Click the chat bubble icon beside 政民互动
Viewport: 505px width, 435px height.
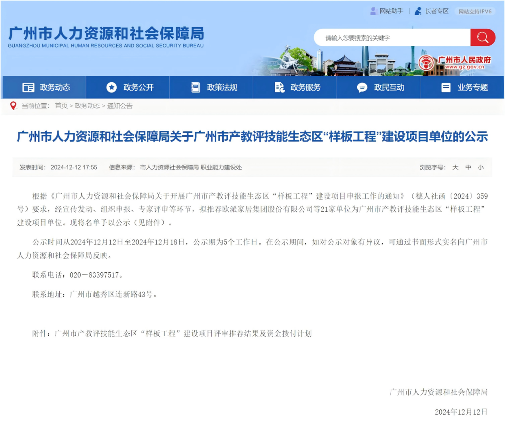[x=362, y=87]
